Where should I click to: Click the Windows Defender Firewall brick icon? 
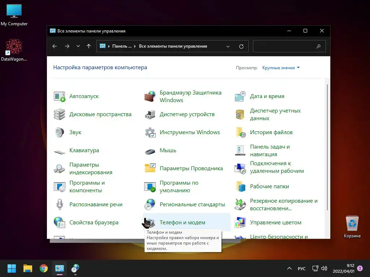pos(150,96)
